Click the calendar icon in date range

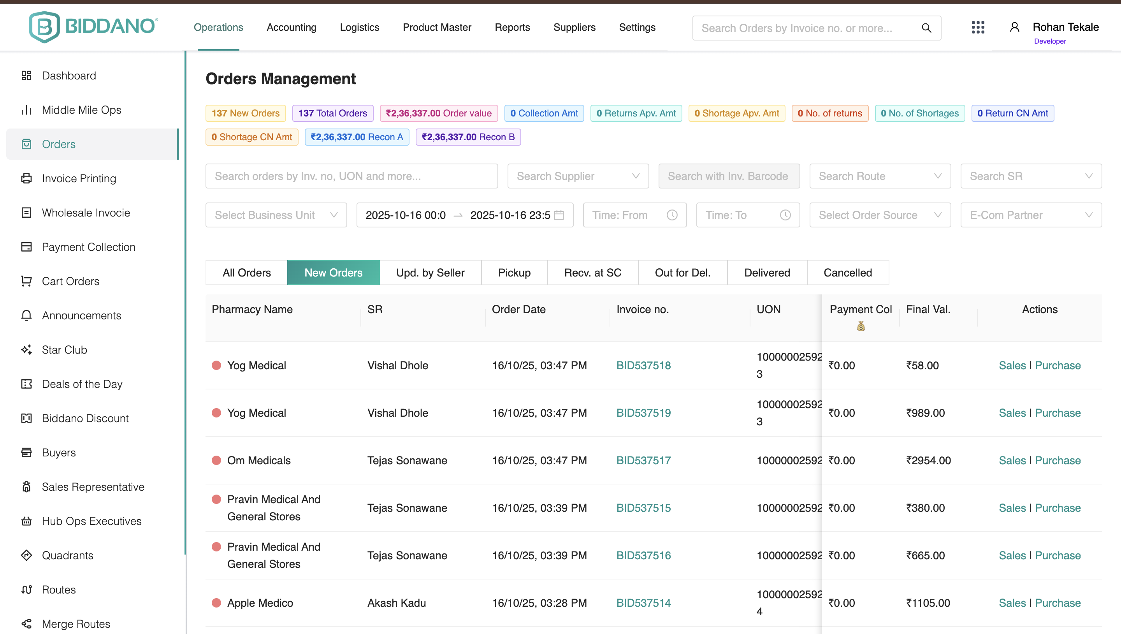[x=559, y=215]
